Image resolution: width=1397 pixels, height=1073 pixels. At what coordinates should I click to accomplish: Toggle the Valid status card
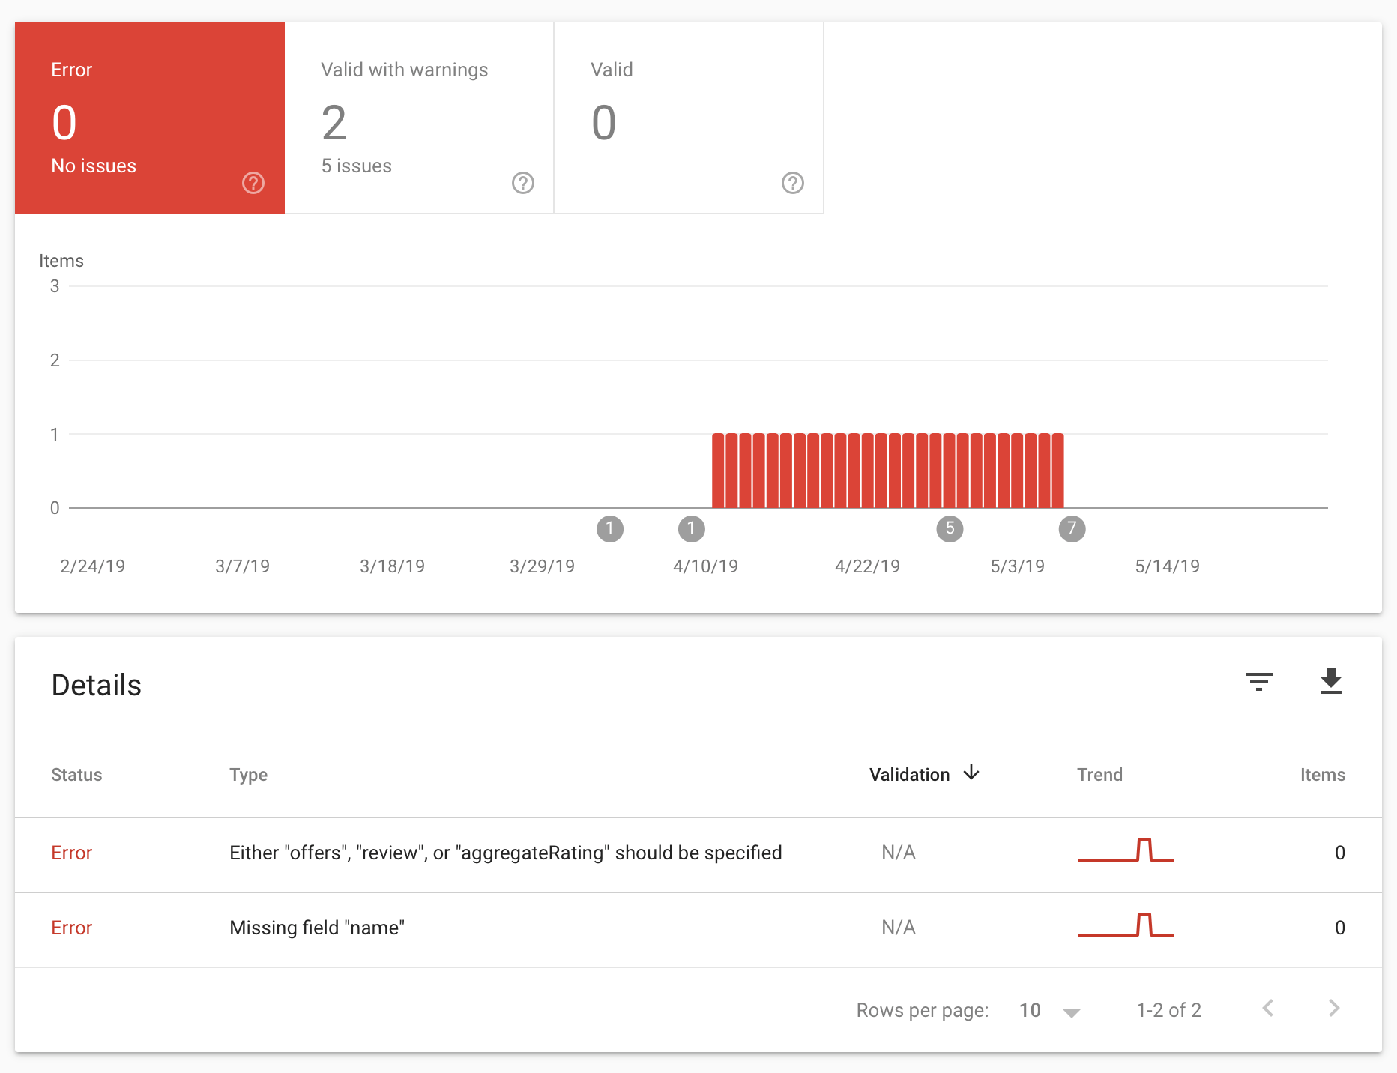[x=688, y=118]
